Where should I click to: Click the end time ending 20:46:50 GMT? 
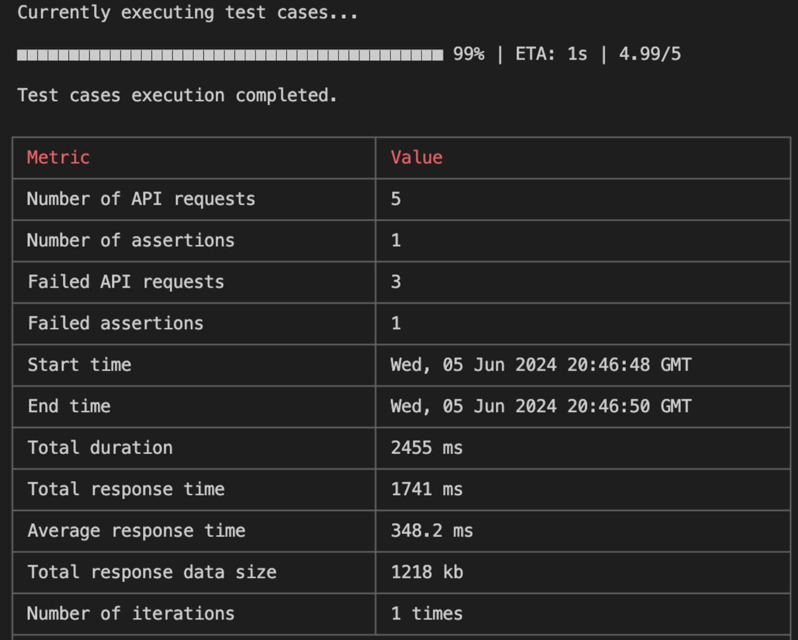tap(541, 407)
